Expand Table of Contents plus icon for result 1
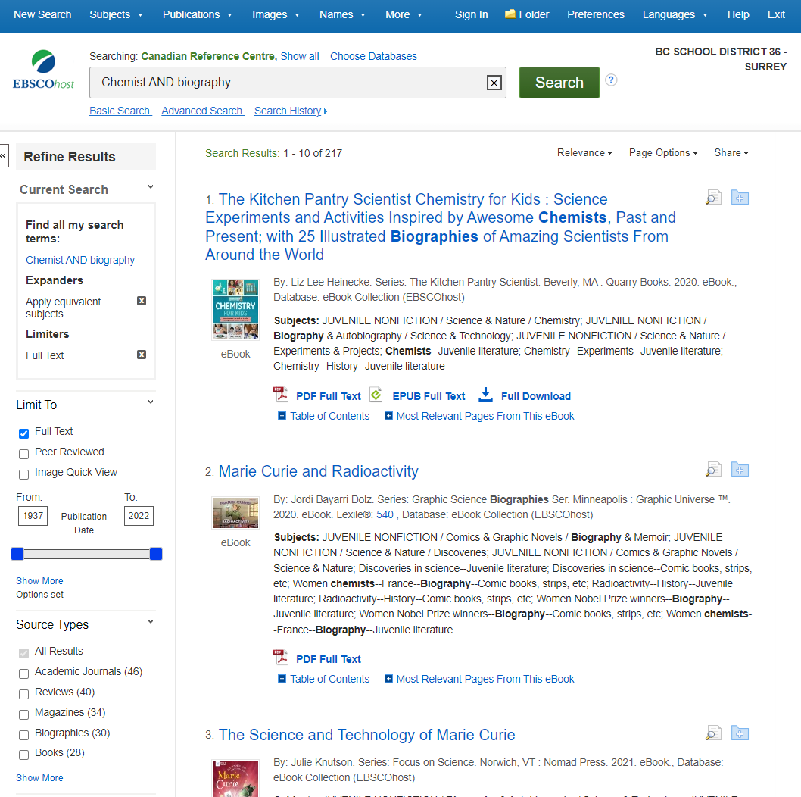This screenshot has height=797, width=801. click(282, 416)
